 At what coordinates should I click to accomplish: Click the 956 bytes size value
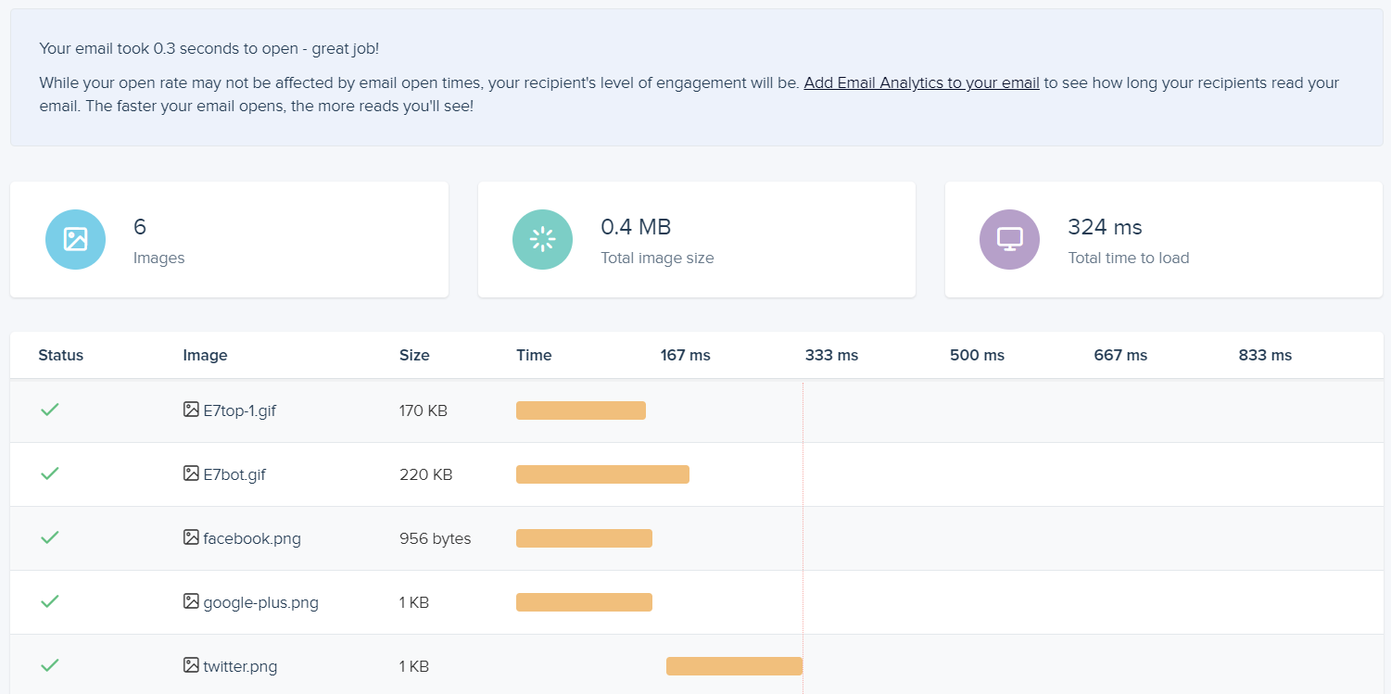click(436, 538)
